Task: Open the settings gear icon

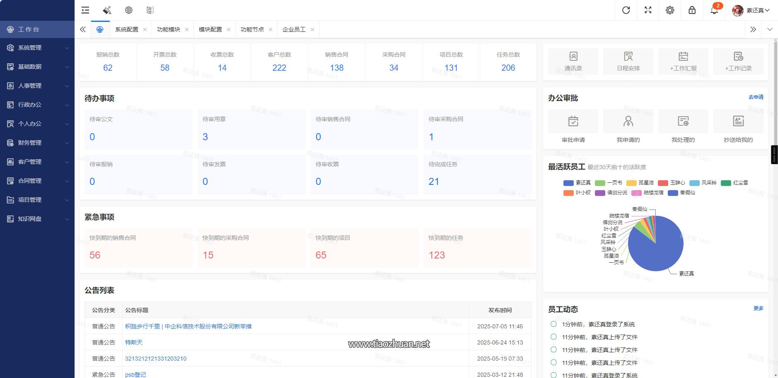Action: pos(670,10)
